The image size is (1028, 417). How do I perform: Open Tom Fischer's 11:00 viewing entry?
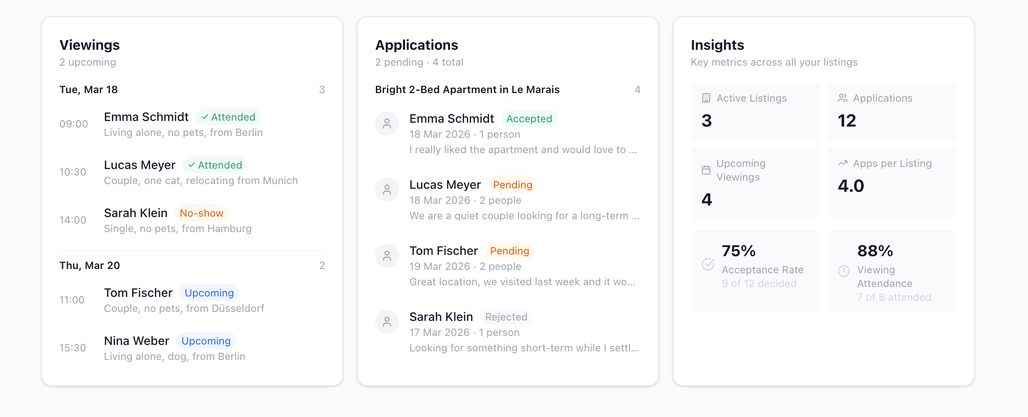192,300
